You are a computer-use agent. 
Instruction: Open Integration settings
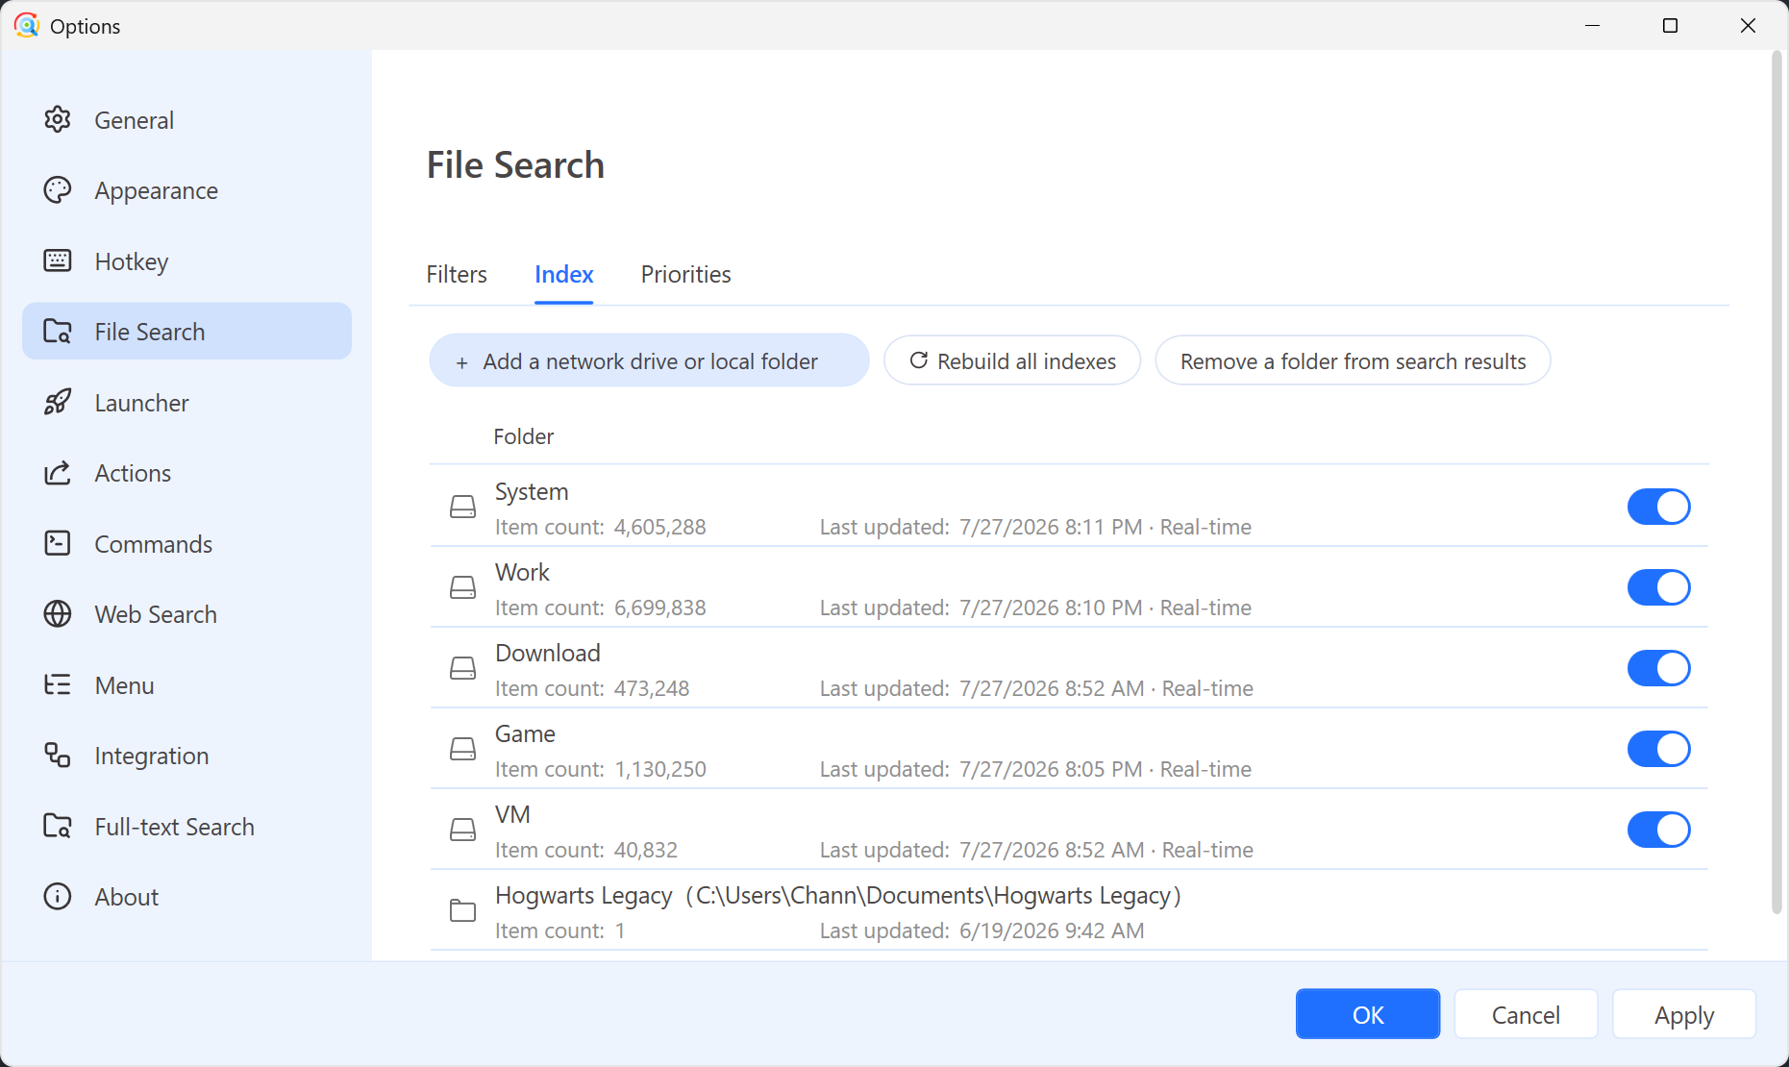(186, 756)
